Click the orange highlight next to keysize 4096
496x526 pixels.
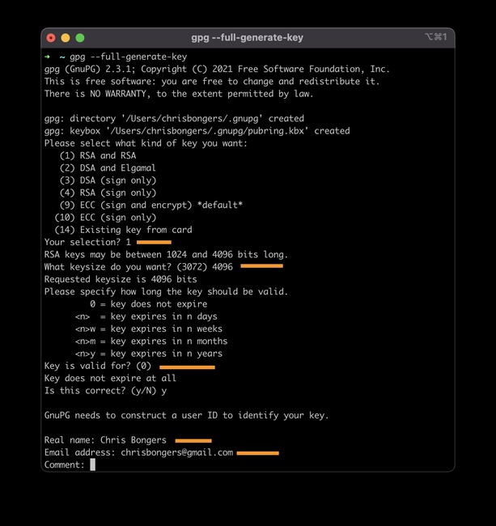[x=262, y=266]
